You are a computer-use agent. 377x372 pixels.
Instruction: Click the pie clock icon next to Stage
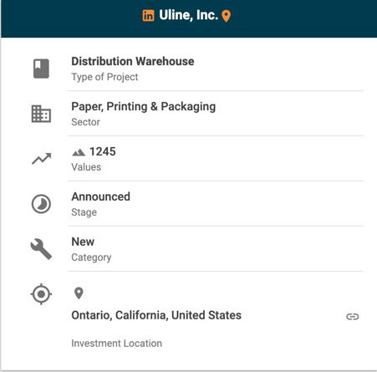(41, 204)
